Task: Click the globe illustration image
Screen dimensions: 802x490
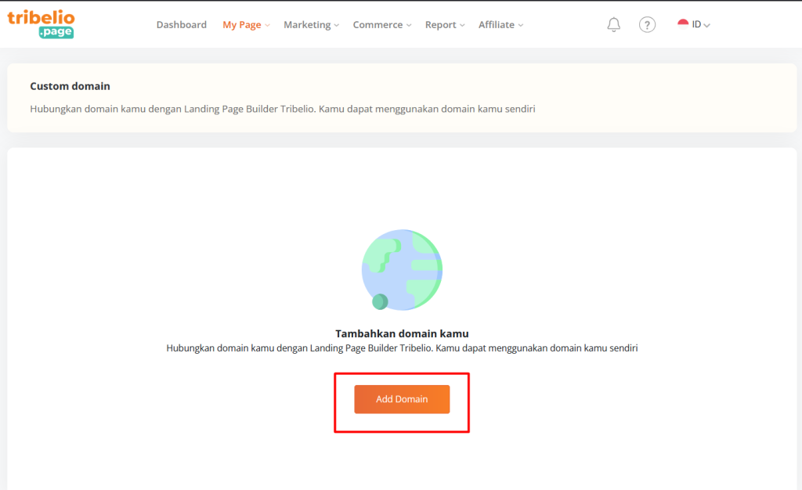Action: (402, 269)
